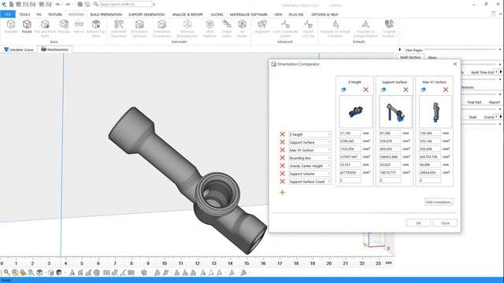Delete the Support Volume criterion row

click(x=282, y=174)
